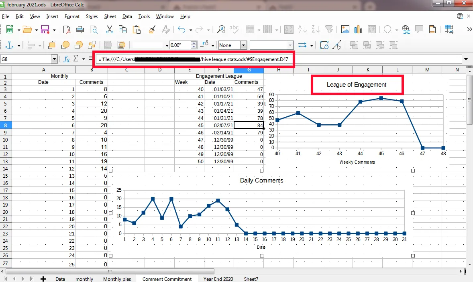Viewport: 473px width, 282px height.
Task: Click the vertical scrollbar thumb
Action: click(x=470, y=100)
